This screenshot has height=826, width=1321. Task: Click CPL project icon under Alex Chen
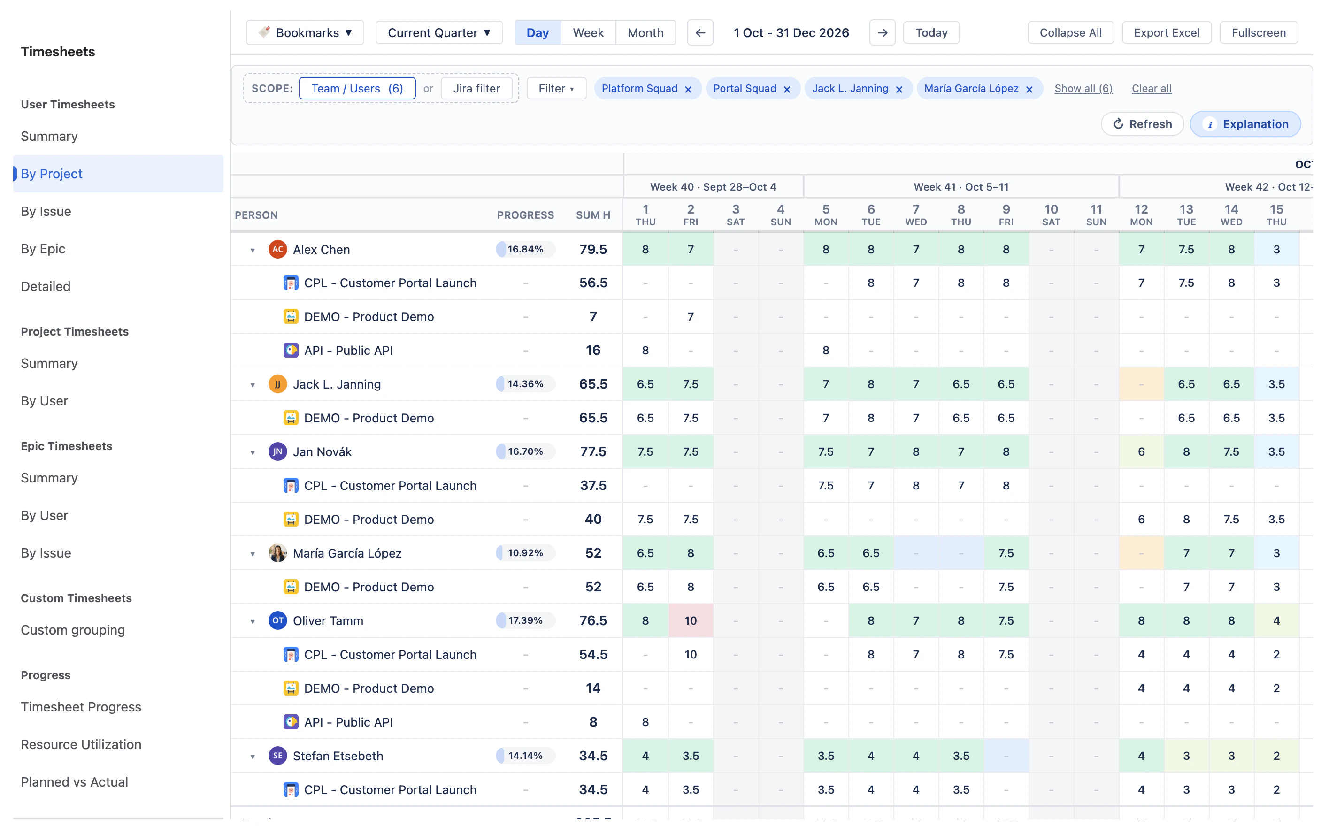pyautogui.click(x=291, y=283)
